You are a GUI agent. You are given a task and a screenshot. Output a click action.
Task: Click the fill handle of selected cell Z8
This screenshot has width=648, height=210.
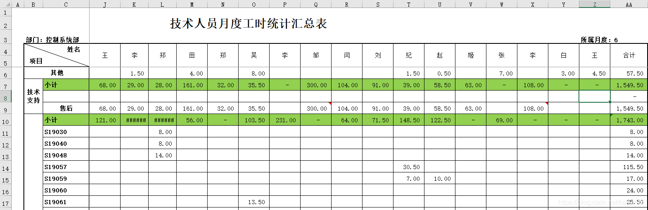pyautogui.click(x=610, y=102)
